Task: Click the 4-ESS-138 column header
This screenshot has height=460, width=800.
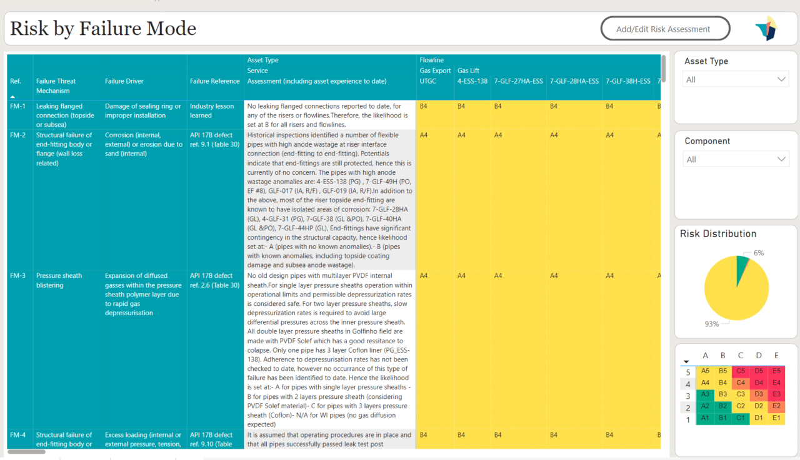Action: click(x=472, y=81)
